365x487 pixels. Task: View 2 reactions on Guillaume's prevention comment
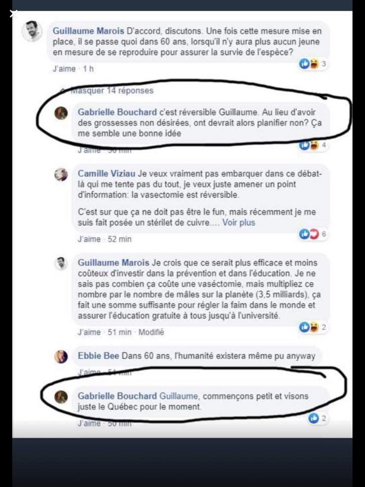pyautogui.click(x=313, y=327)
